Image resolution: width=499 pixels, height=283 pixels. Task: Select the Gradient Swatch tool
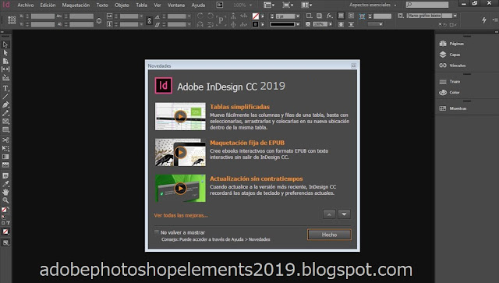pos(5,157)
